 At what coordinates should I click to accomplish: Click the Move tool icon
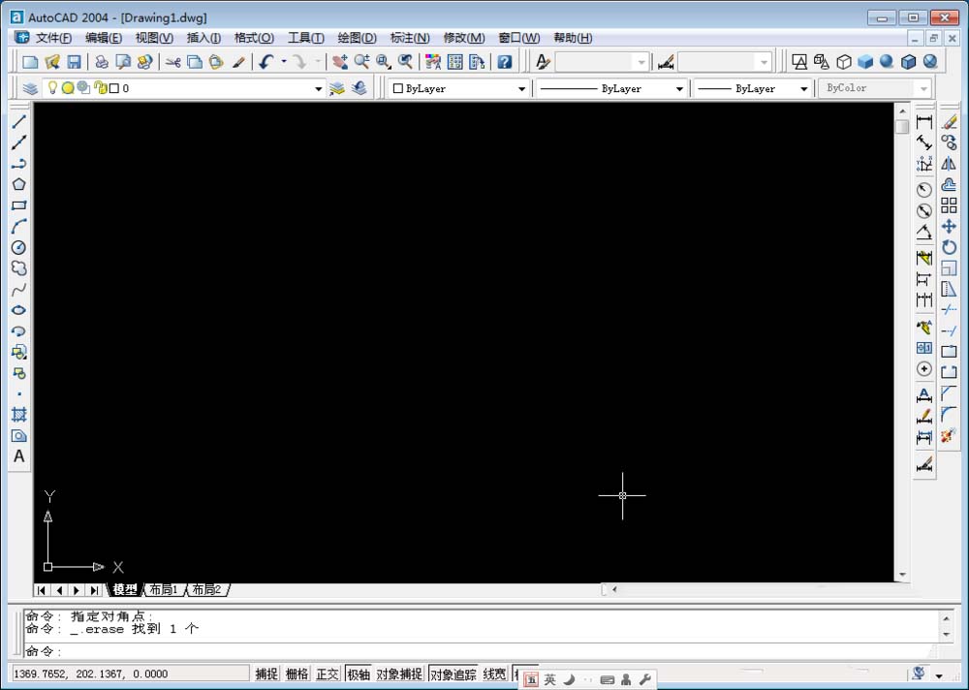(x=950, y=227)
